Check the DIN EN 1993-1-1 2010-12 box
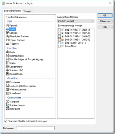115x134 pixels. 59,33
